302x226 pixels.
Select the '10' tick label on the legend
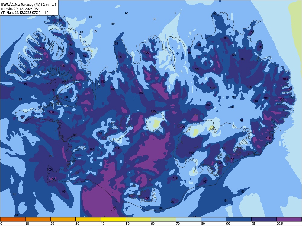(27, 224)
